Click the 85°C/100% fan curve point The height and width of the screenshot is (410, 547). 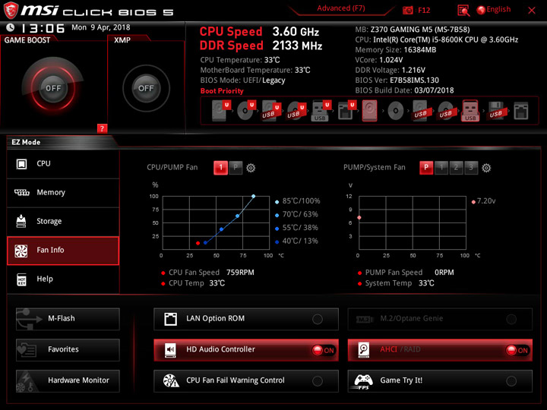[x=253, y=197]
